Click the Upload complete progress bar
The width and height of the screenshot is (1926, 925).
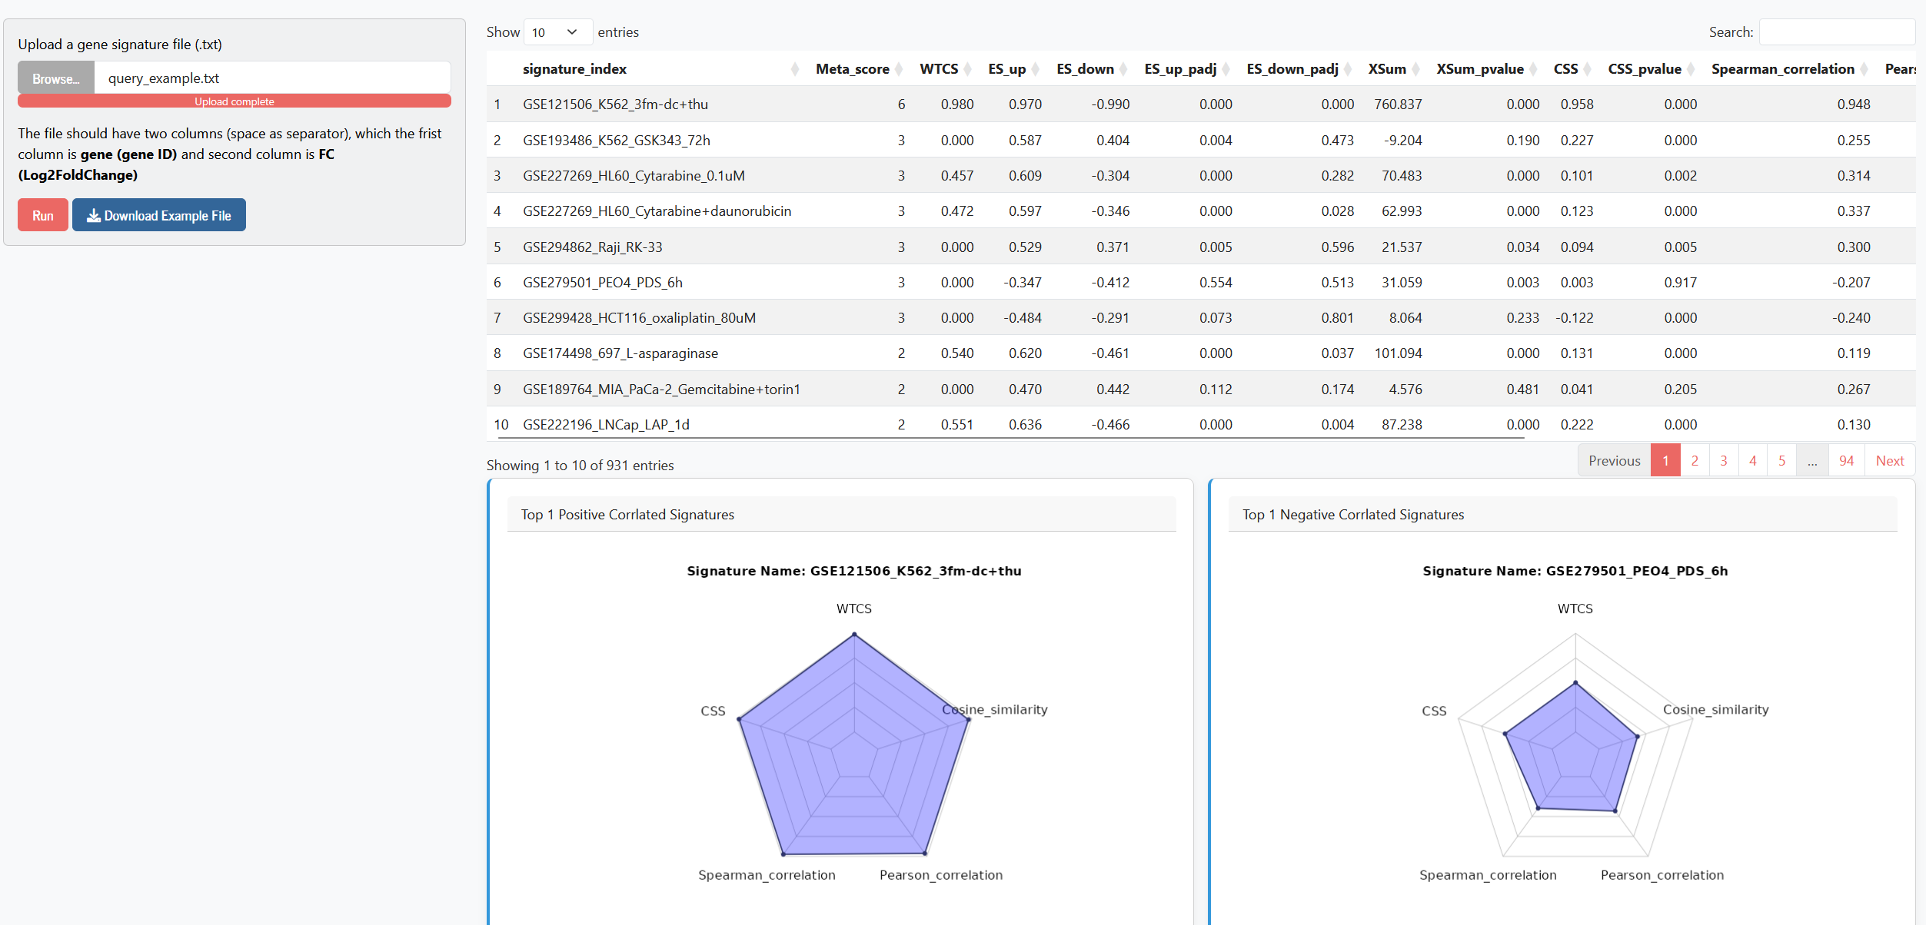click(x=235, y=101)
